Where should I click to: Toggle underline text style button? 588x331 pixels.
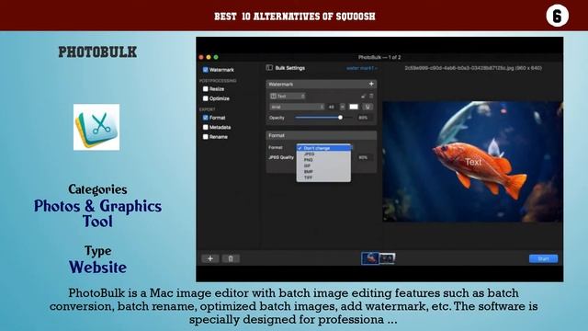pyautogui.click(x=367, y=107)
